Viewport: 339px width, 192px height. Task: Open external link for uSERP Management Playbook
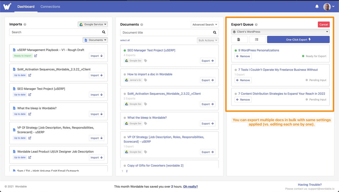[x=36, y=56]
